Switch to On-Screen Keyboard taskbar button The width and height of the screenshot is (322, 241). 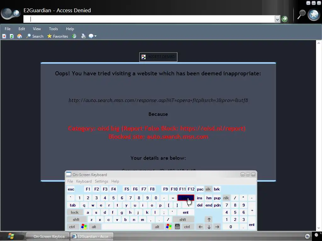click(48, 237)
